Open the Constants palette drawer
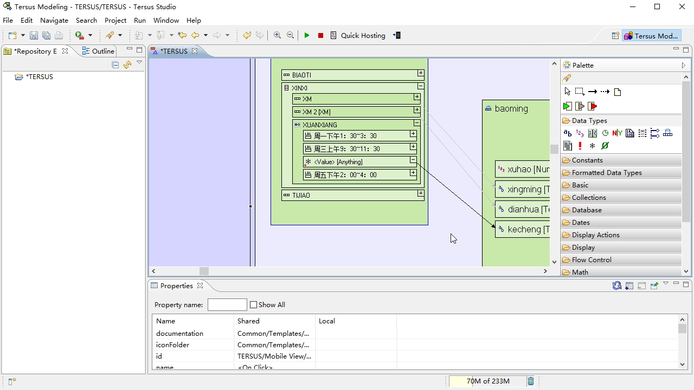Image resolution: width=694 pixels, height=390 pixels. (621, 160)
